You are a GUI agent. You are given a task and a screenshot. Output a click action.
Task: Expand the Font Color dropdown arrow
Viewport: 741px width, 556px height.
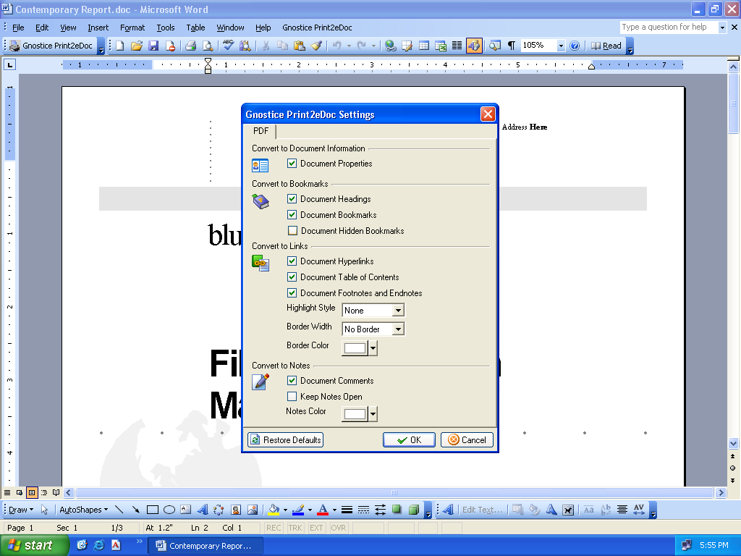point(334,510)
